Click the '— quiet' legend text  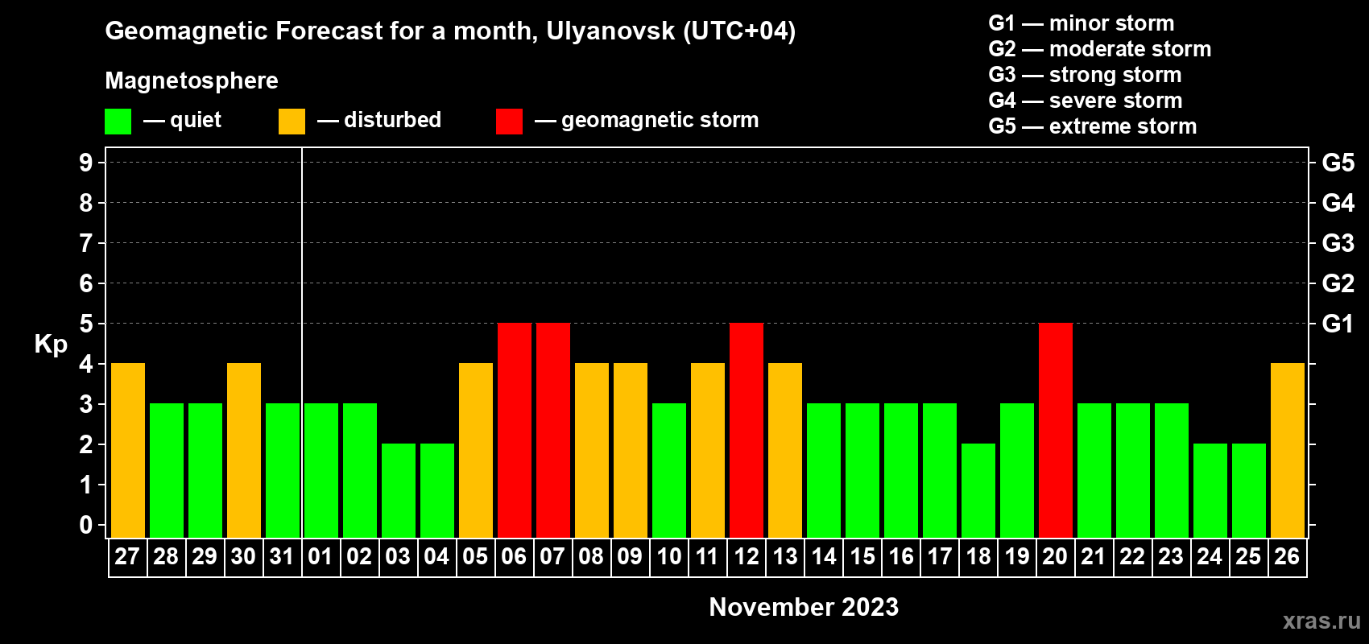tap(182, 120)
